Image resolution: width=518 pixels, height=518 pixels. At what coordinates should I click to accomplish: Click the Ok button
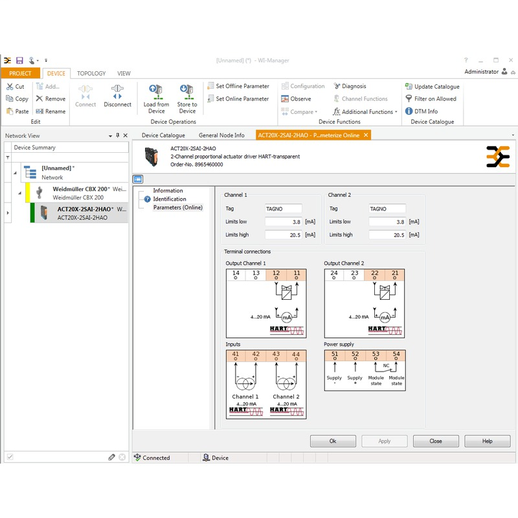(x=333, y=441)
